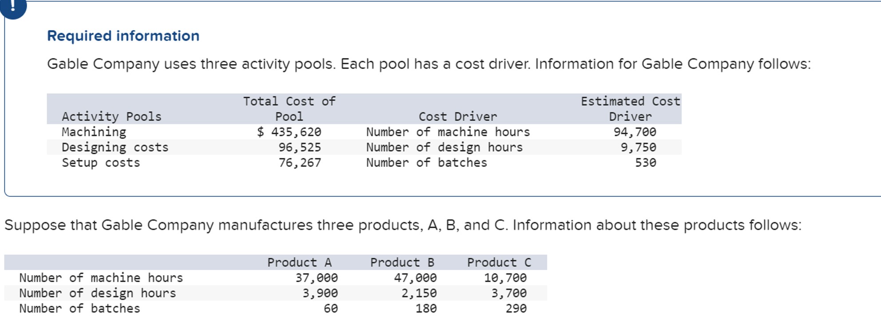Click Product C design hours 3,700
881x329 pixels.
(x=509, y=293)
